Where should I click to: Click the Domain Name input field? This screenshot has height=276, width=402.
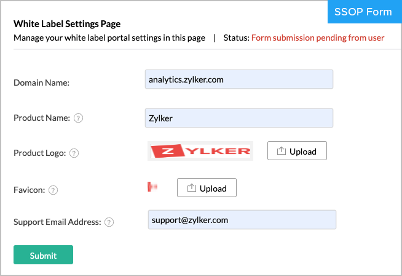tap(239, 79)
